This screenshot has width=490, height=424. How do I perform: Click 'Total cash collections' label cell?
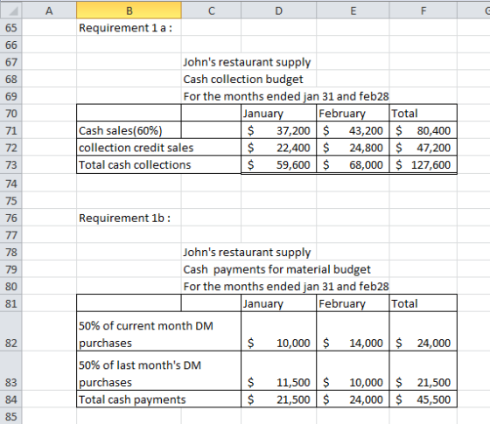pyautogui.click(x=158, y=164)
